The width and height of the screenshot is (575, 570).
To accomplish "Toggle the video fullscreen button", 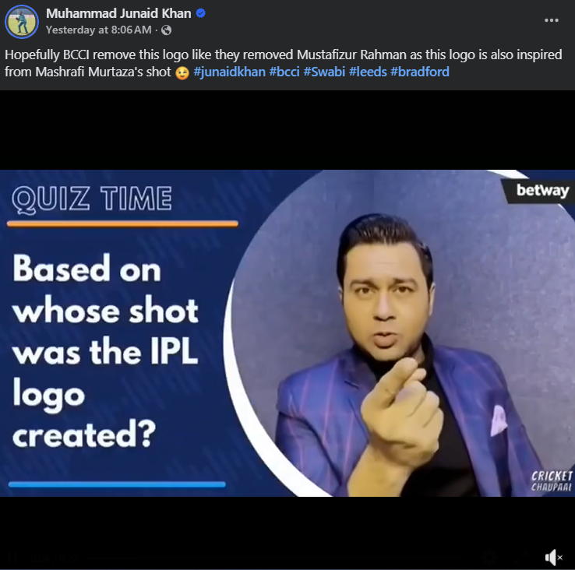I will (521, 558).
